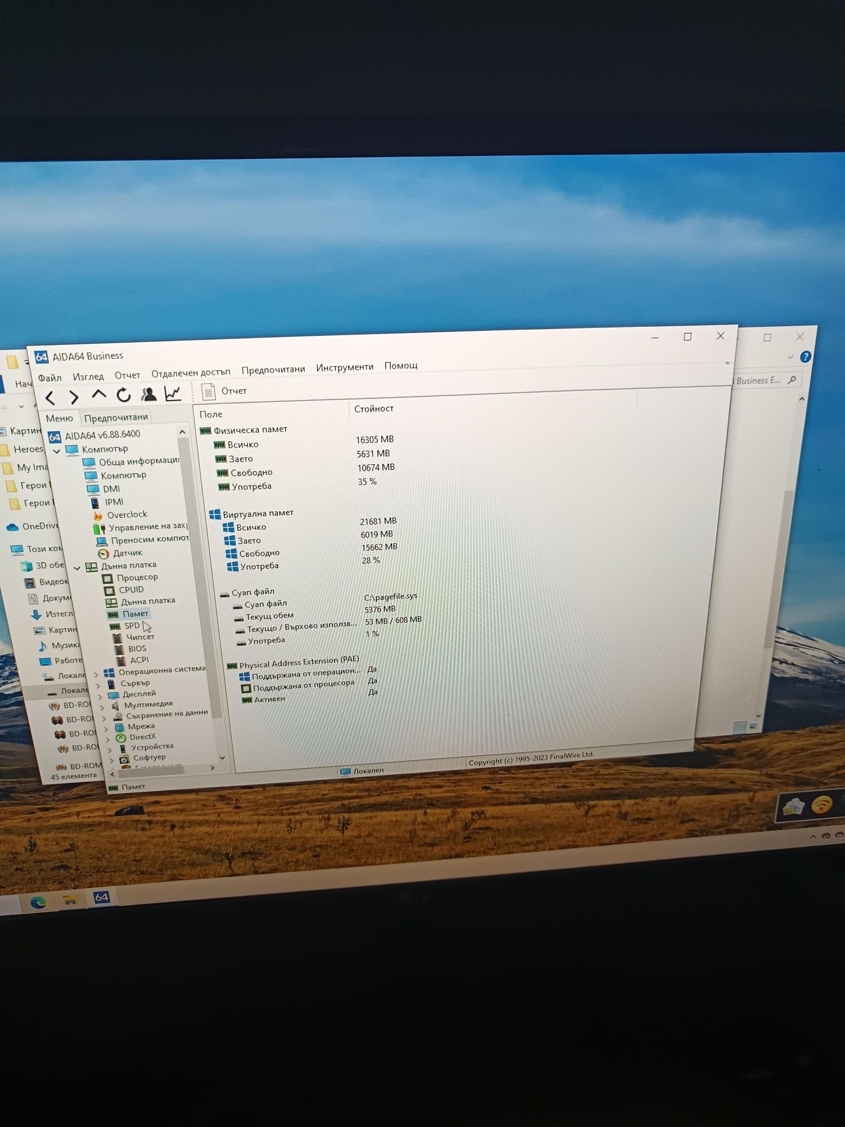Open the Музика folder in Explorer sidebar
The width and height of the screenshot is (845, 1127).
59,645
